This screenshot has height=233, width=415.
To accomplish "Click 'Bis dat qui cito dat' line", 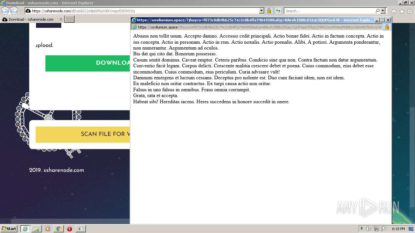I will coord(153,54).
